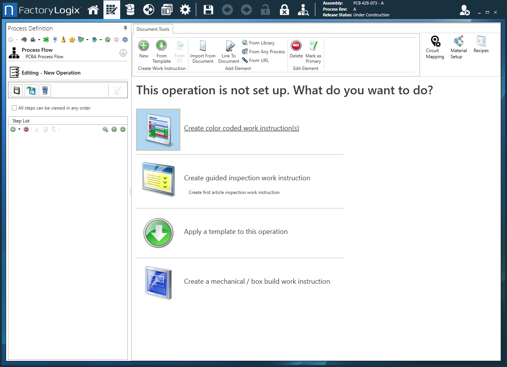
Task: Expand the Process Flow section's down arrow
Action: pyautogui.click(x=123, y=53)
